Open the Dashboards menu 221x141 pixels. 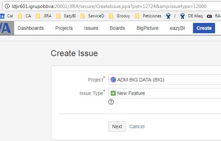(31, 28)
